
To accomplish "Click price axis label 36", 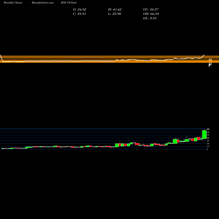I will point(208,132).
